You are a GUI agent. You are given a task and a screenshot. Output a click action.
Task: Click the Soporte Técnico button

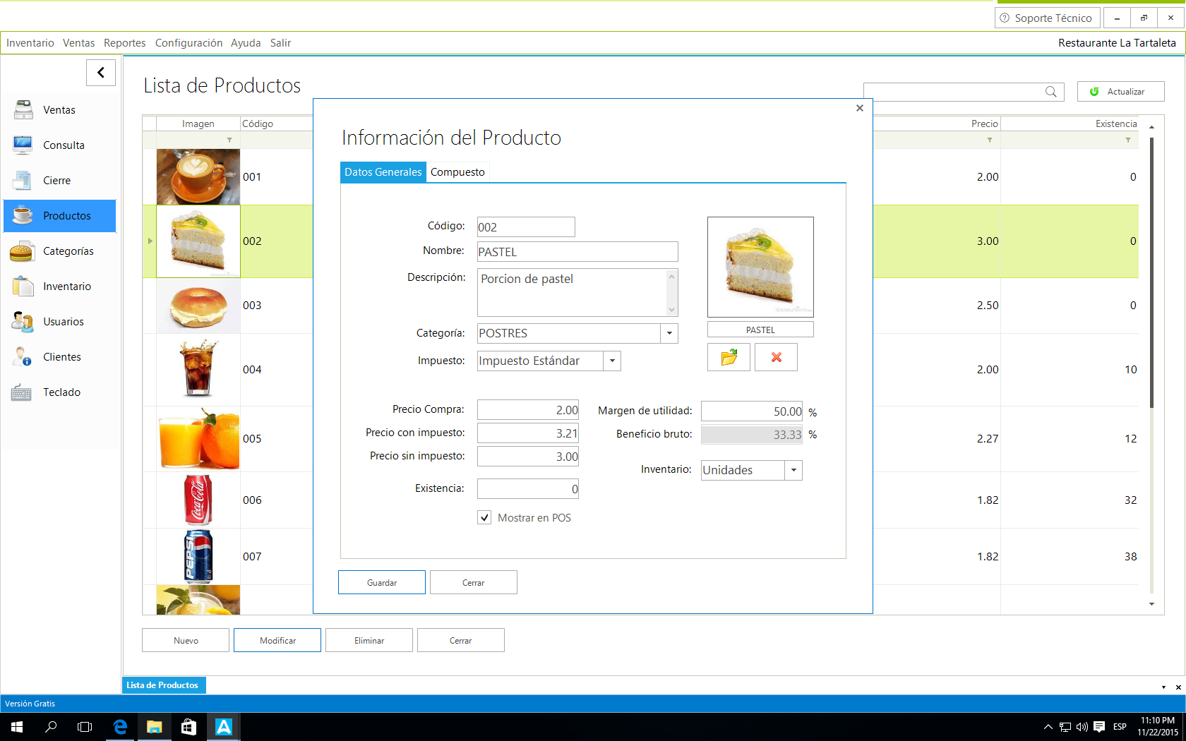click(1048, 18)
